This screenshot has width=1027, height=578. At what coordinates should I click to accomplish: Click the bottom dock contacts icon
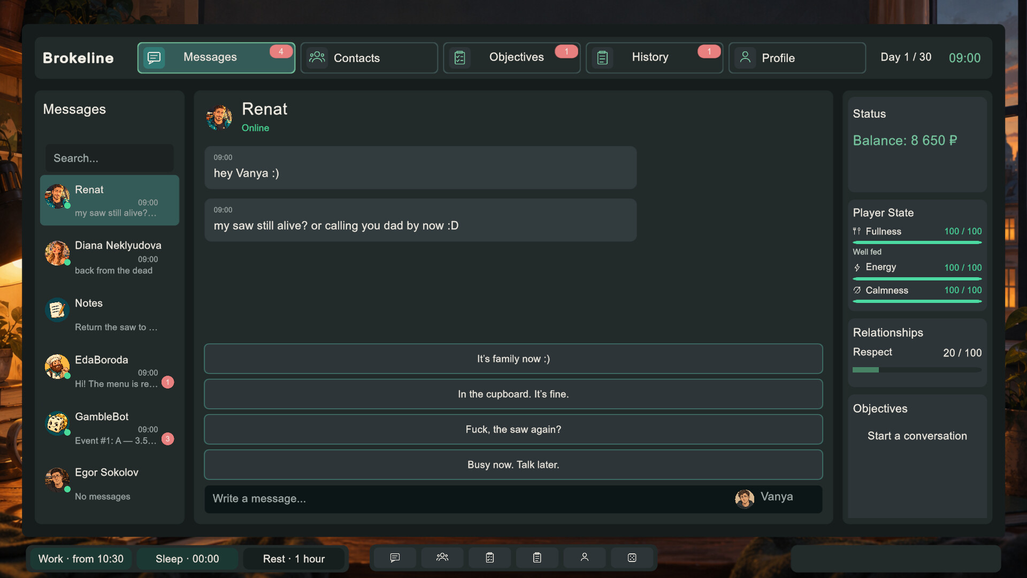(x=442, y=558)
